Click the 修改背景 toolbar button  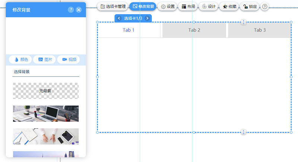coord(143,6)
